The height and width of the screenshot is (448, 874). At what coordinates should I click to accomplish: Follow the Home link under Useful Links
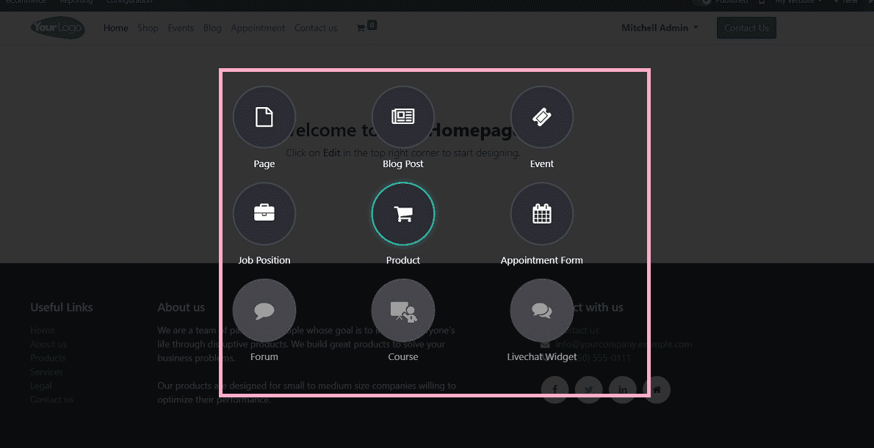(43, 330)
